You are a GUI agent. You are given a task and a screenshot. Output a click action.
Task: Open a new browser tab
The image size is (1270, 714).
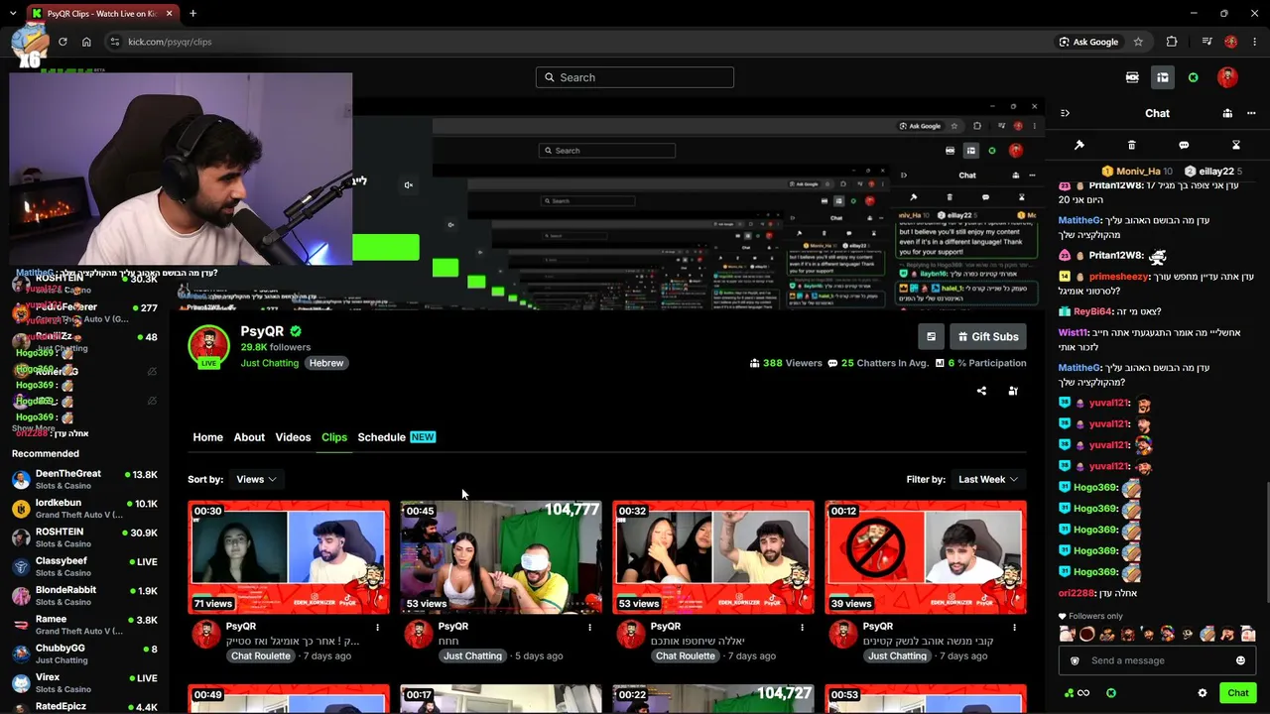click(192, 13)
